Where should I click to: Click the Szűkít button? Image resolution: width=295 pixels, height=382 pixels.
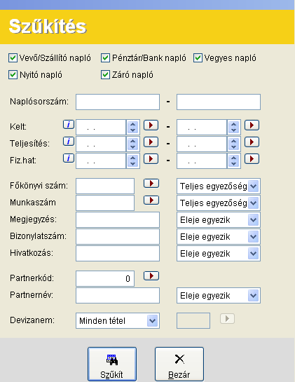(x=112, y=364)
